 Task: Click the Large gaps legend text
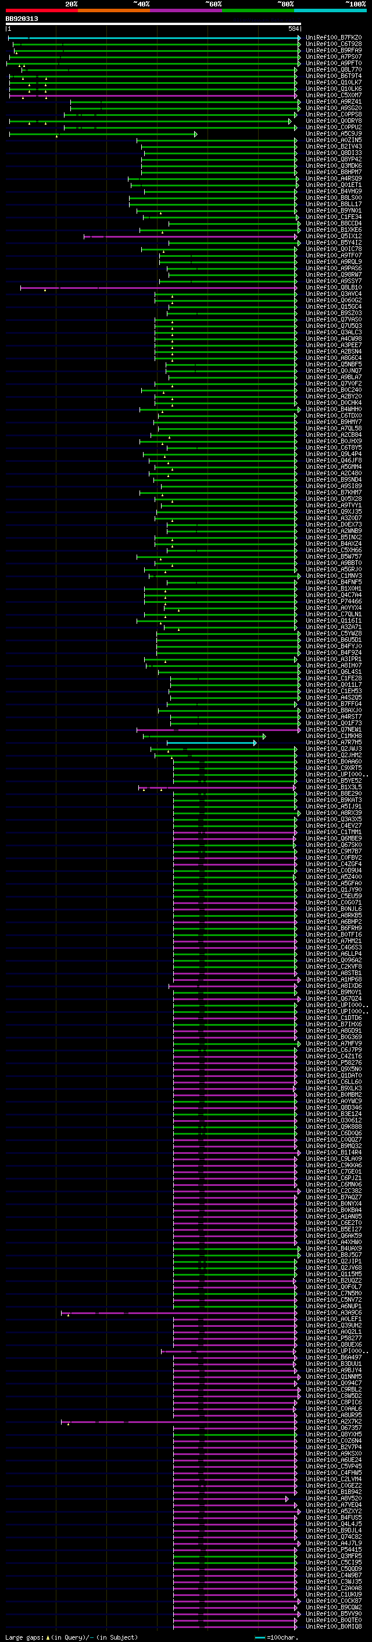(24, 1637)
